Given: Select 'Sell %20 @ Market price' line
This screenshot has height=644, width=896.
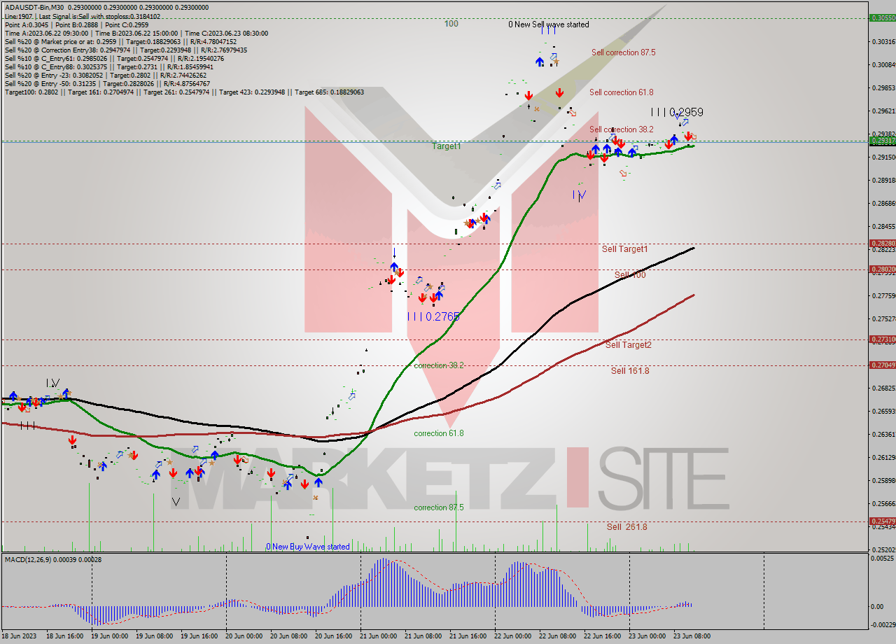Looking at the screenshot, I should (x=122, y=41).
